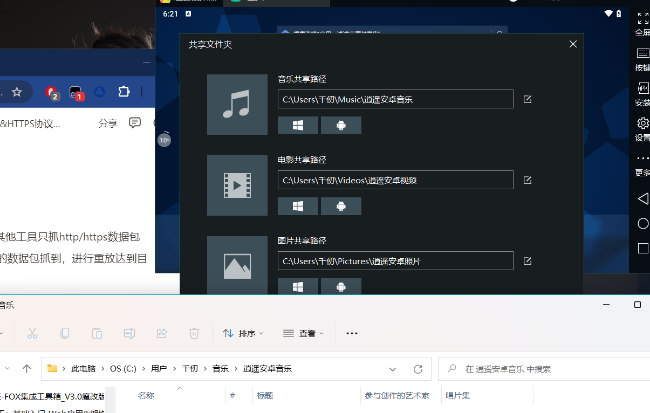650x413 pixels.
Task: Expand recent locations chevron near nav arrows
Action: (x=7, y=369)
